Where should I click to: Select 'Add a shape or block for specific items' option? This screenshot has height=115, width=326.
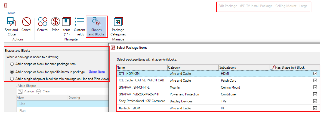12,72
